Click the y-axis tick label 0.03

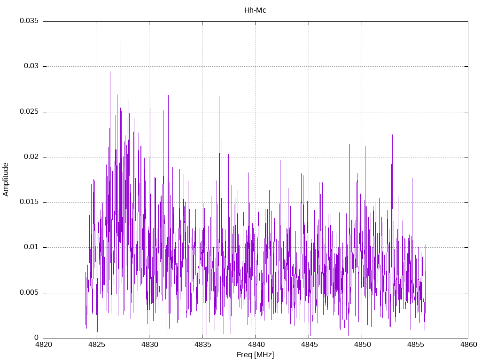pyautogui.click(x=31, y=66)
